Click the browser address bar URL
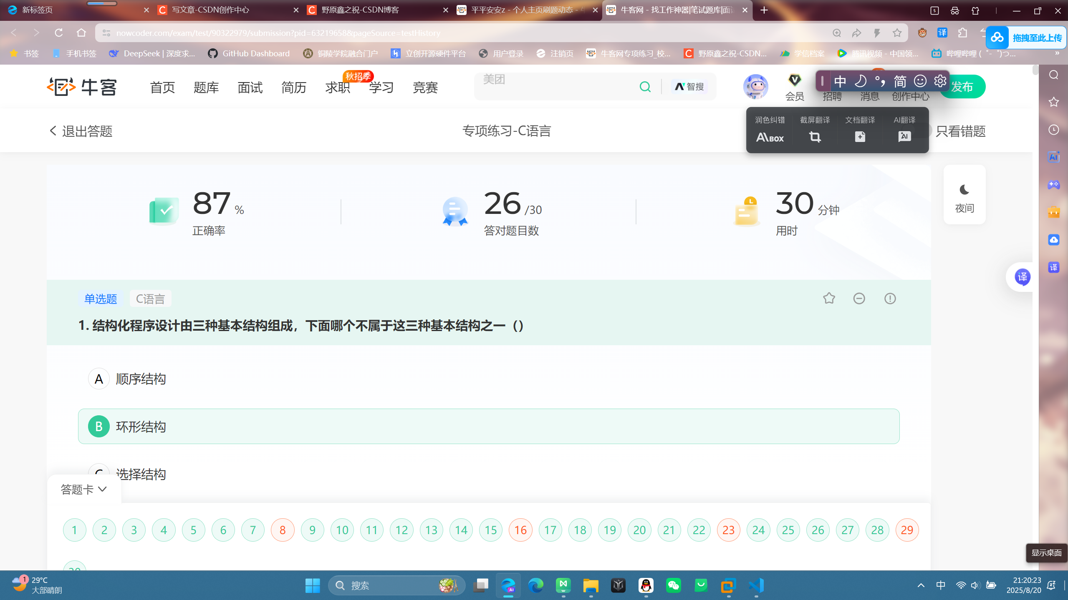The width and height of the screenshot is (1068, 600). pyautogui.click(x=278, y=33)
